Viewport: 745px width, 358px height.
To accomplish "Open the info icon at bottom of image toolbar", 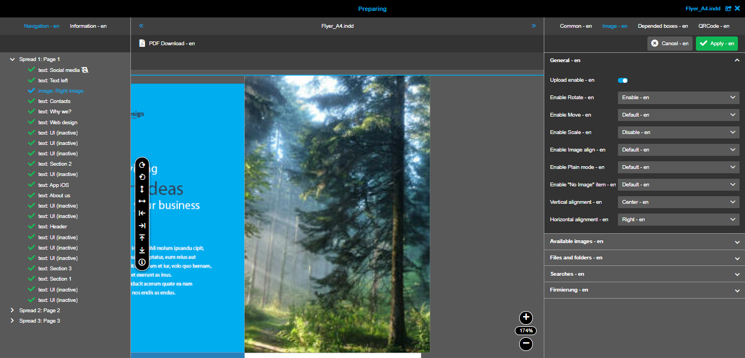I will coord(142,262).
